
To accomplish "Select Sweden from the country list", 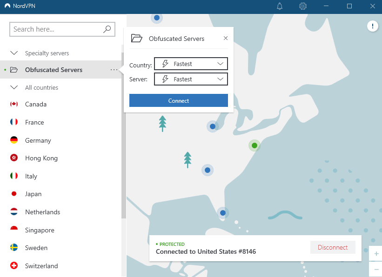I will (60, 248).
